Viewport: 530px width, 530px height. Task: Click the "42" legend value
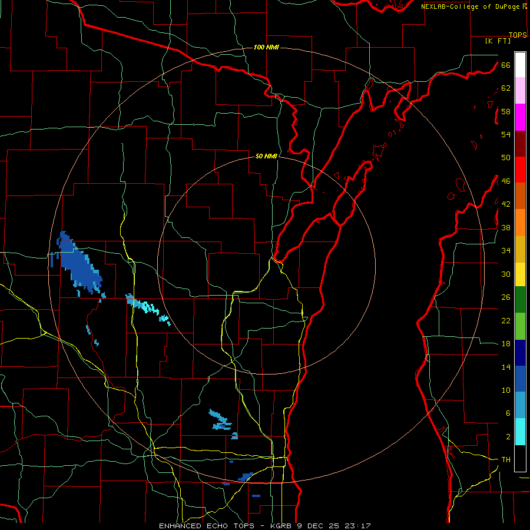pyautogui.click(x=506, y=204)
